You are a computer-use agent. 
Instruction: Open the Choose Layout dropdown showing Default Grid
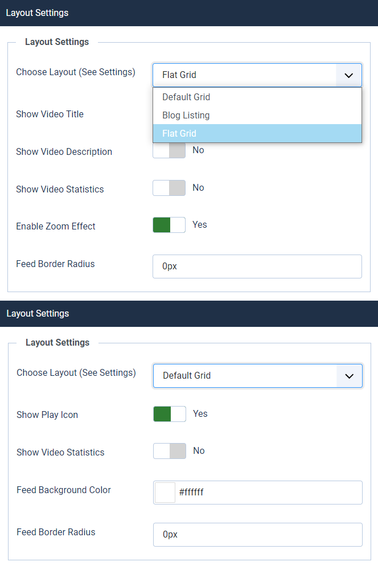(245, 376)
